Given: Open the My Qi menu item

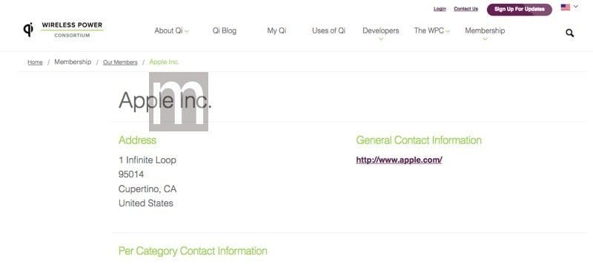Looking at the screenshot, I should click(x=276, y=31).
